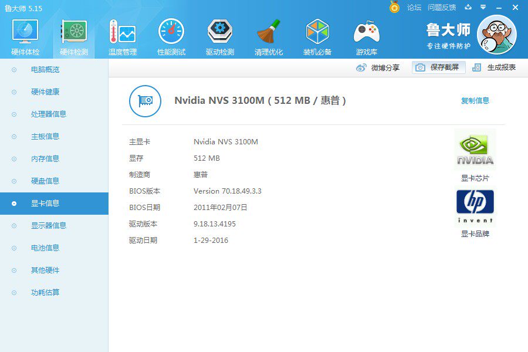This screenshot has height=352, width=528.
Task: Open 装机必备 essential software cube
Action: (x=317, y=31)
